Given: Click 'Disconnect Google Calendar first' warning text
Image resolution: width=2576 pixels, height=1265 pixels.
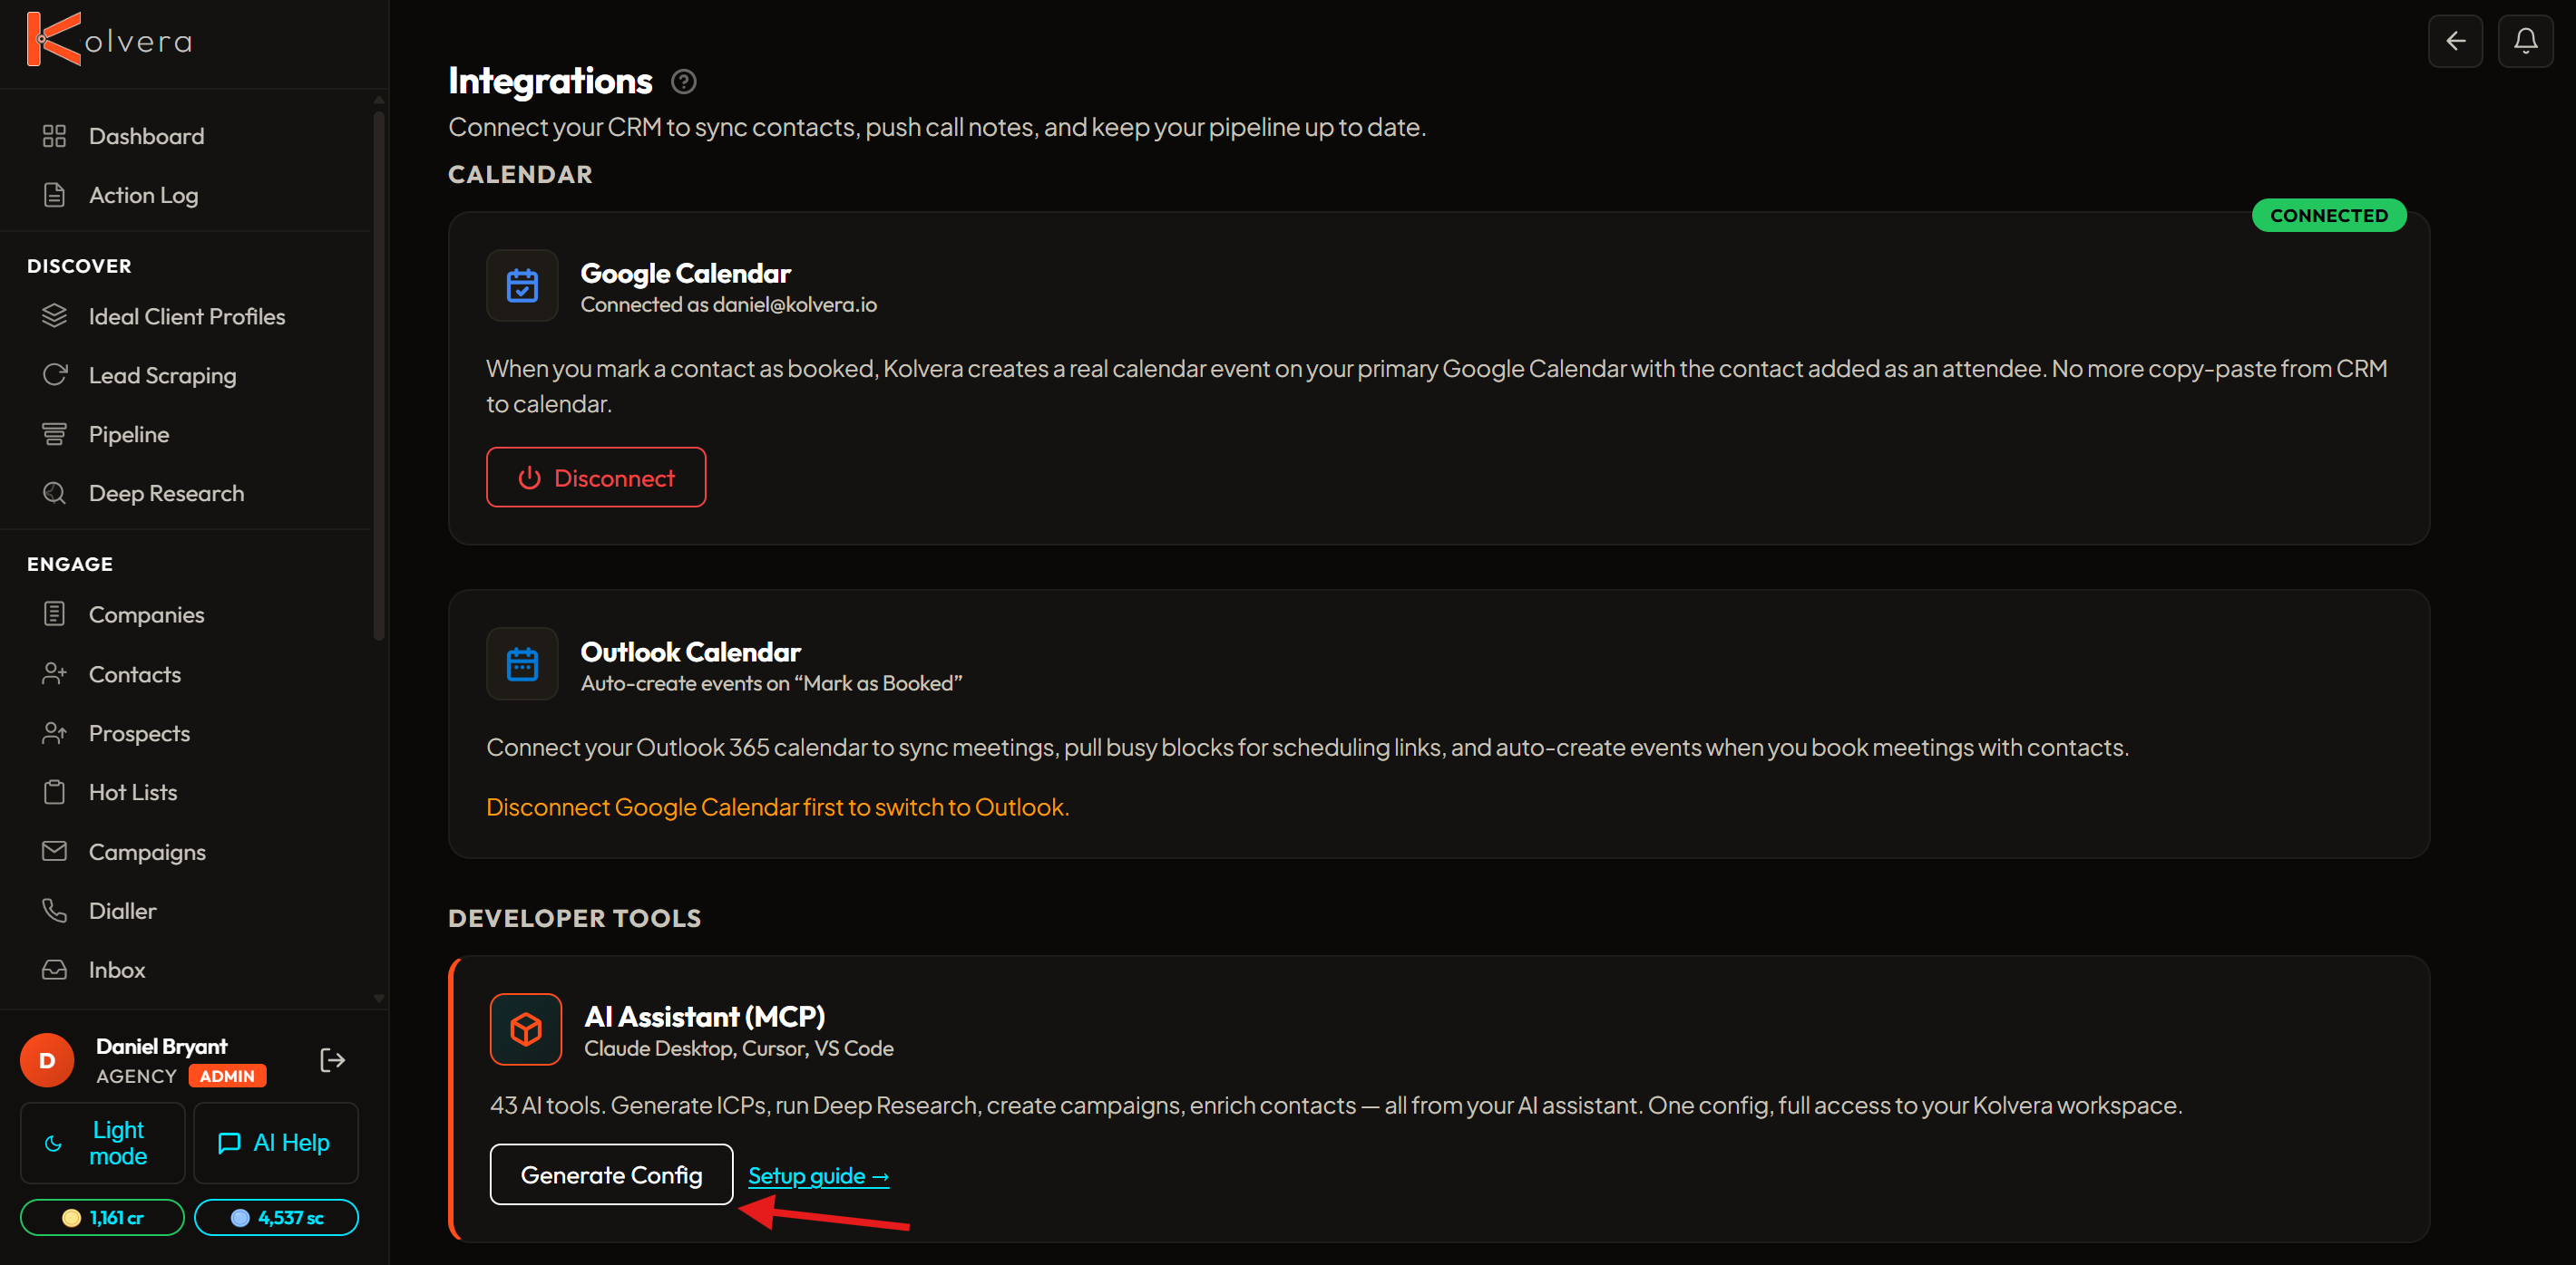Looking at the screenshot, I should (x=777, y=806).
